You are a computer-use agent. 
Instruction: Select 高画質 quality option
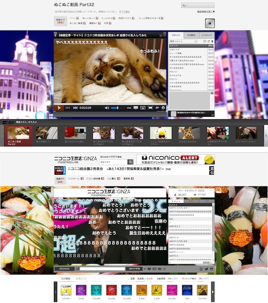pyautogui.click(x=141, y=278)
